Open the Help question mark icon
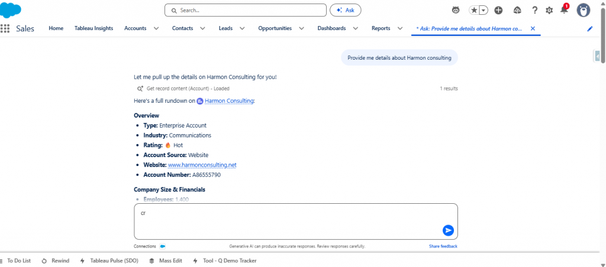This screenshot has height=267, width=606. pyautogui.click(x=534, y=11)
